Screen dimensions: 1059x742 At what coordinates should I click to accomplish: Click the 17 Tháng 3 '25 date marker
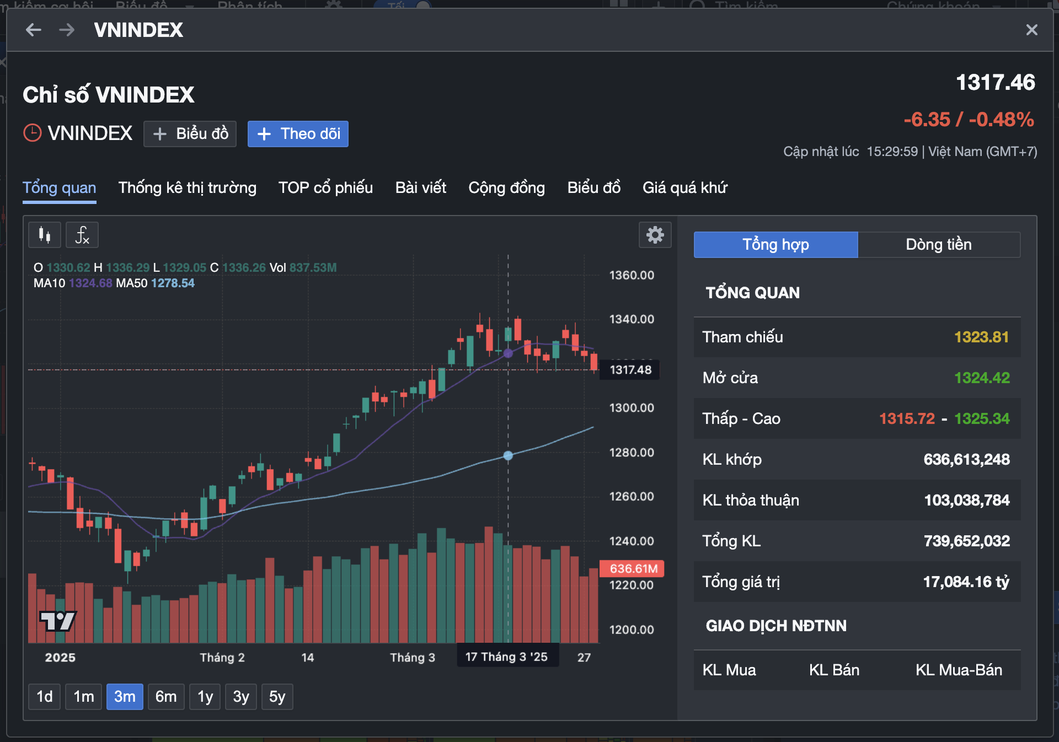click(x=507, y=657)
